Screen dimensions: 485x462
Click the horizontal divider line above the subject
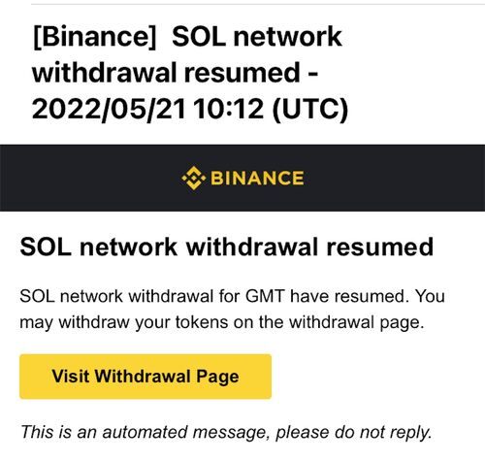258,5
